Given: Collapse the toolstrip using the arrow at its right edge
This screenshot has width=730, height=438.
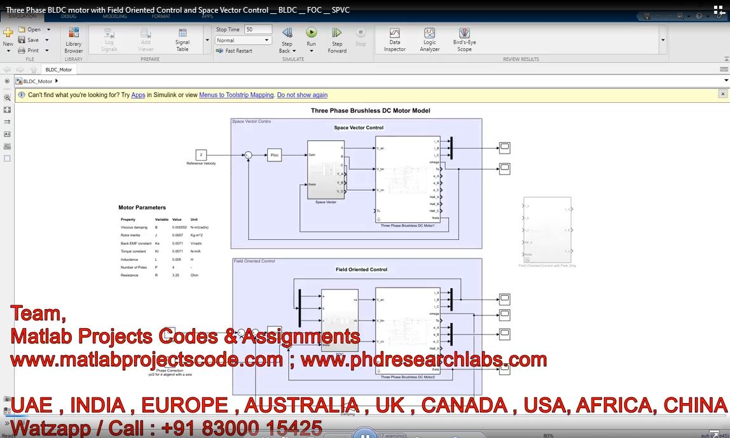Looking at the screenshot, I should (726, 59).
